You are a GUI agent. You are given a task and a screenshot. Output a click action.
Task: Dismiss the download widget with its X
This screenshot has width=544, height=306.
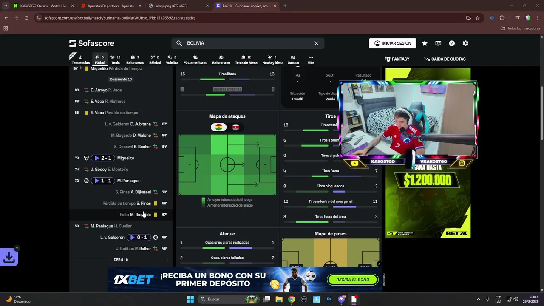[x=17, y=248]
